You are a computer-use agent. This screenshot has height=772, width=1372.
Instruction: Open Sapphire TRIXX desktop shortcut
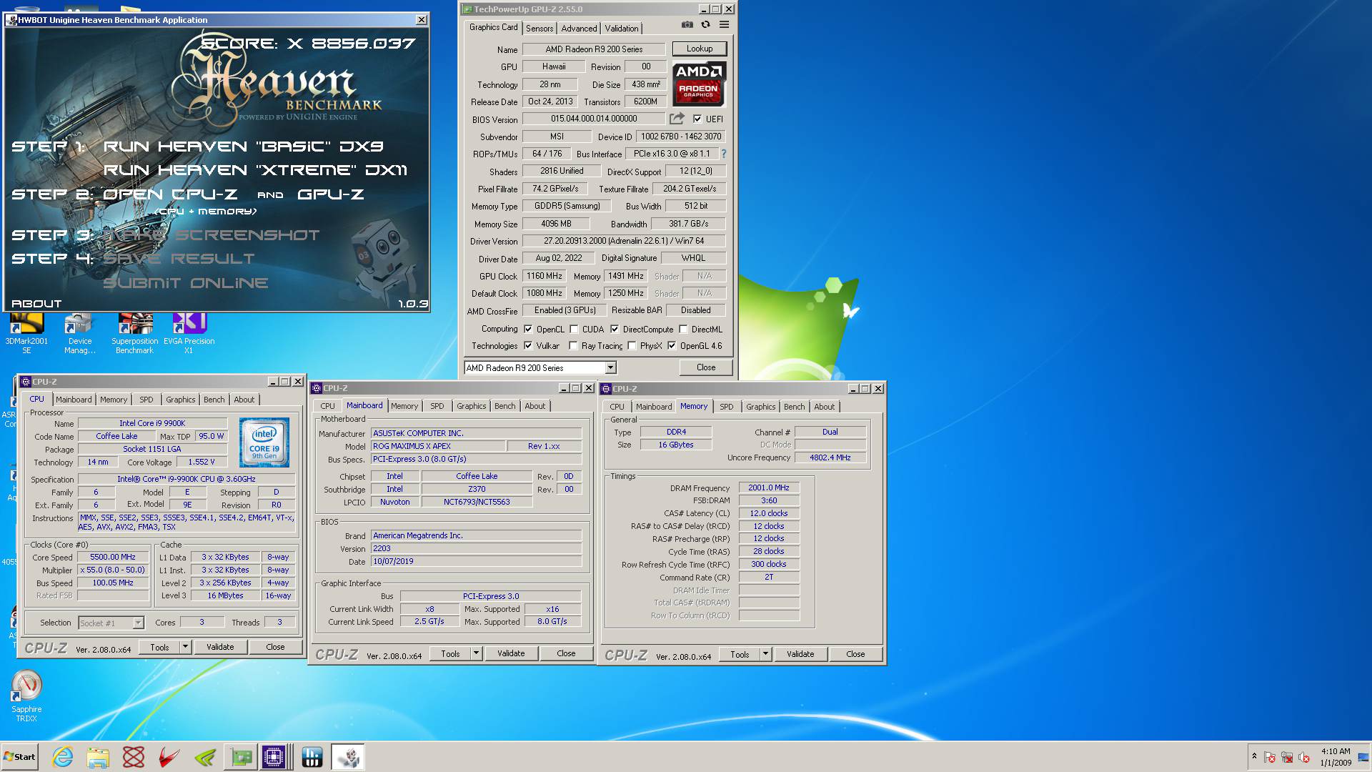point(26,696)
